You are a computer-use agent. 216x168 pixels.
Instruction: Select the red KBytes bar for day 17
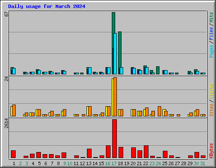pos(114,139)
